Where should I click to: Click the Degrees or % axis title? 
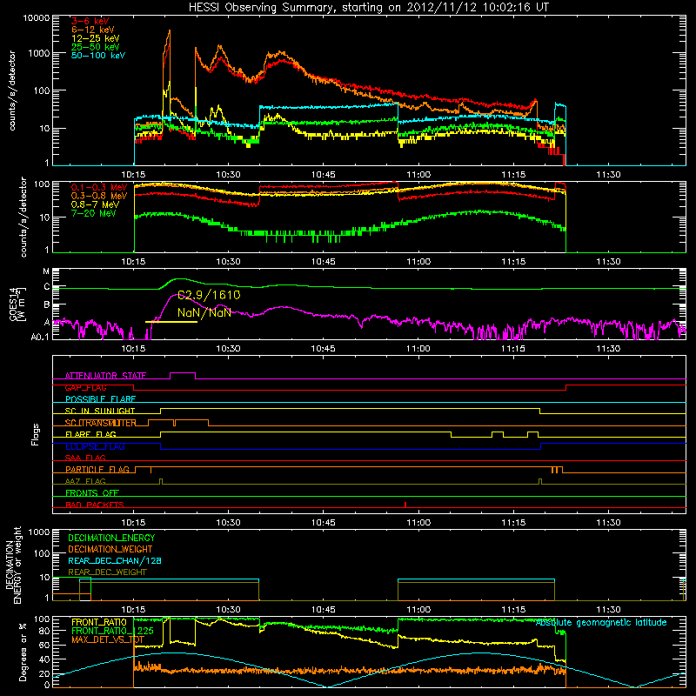pos(23,652)
